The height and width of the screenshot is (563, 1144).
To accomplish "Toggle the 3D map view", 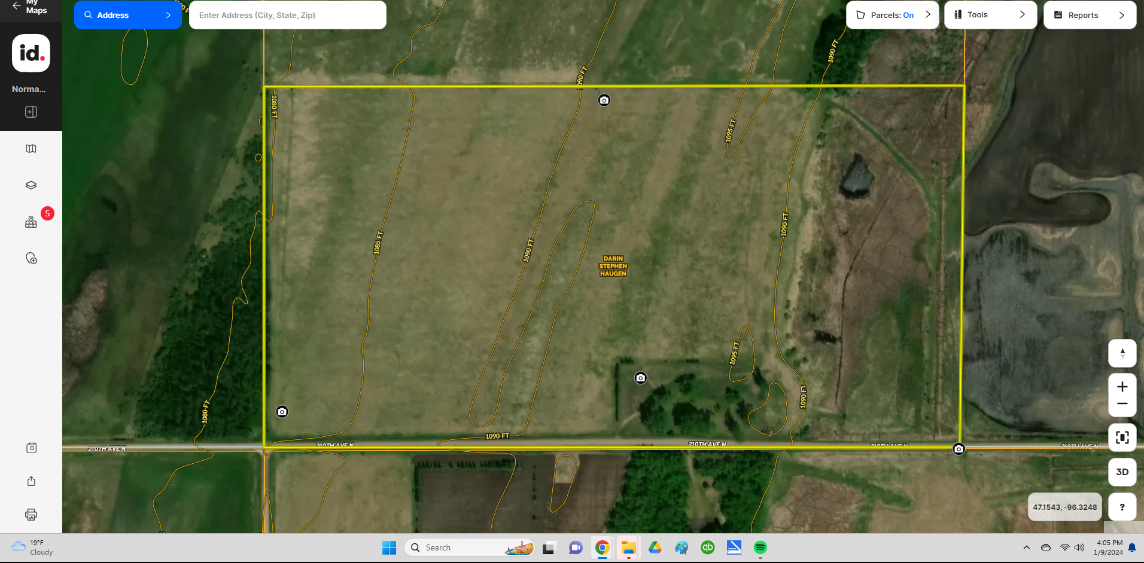I will pos(1122,472).
